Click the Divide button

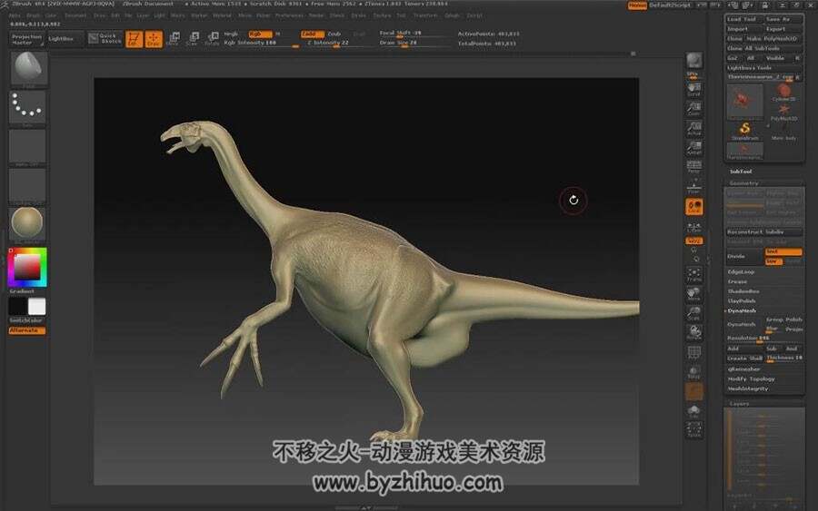coord(744,256)
